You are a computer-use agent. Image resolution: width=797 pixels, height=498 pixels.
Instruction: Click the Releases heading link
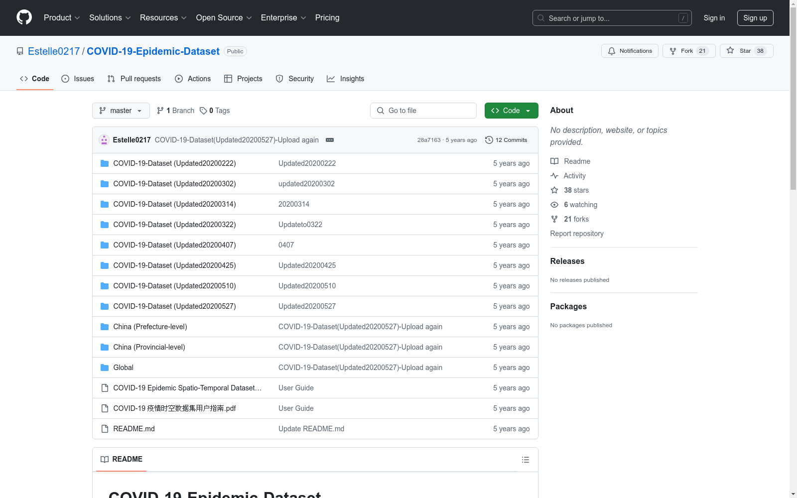[567, 261]
